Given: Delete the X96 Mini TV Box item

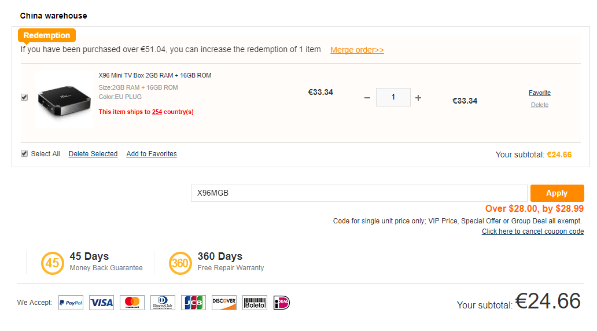Looking at the screenshot, I should 539,105.
